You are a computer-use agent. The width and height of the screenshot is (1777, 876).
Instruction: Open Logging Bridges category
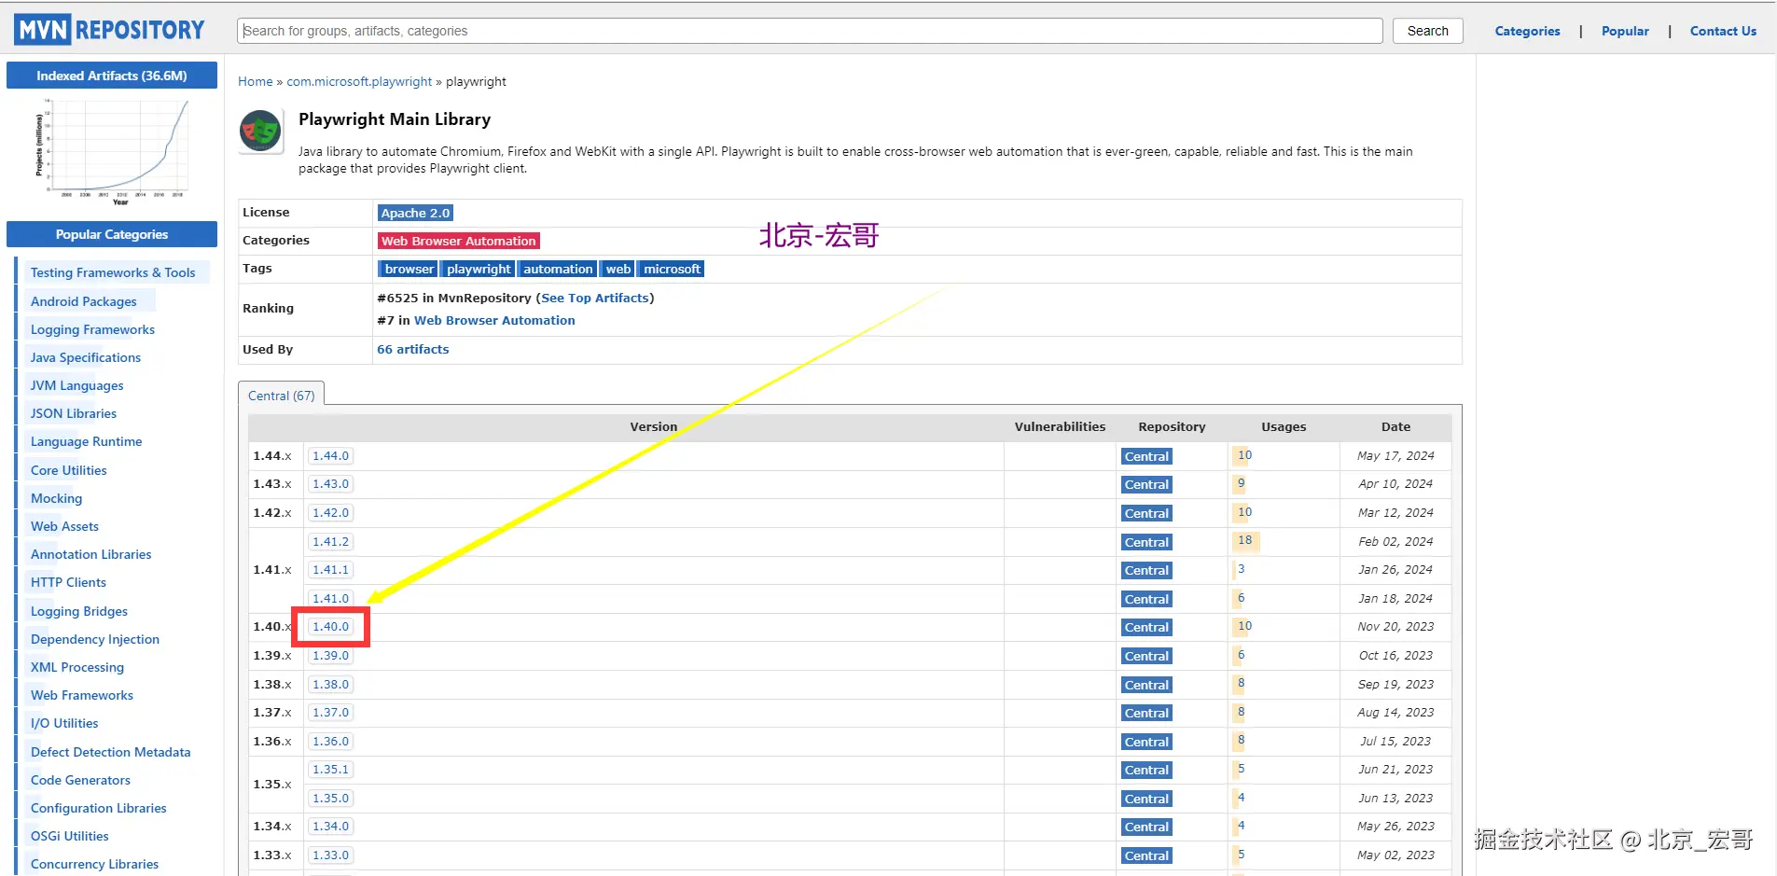[79, 611]
